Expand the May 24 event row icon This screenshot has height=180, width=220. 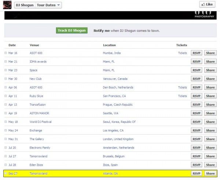click(x=5, y=130)
